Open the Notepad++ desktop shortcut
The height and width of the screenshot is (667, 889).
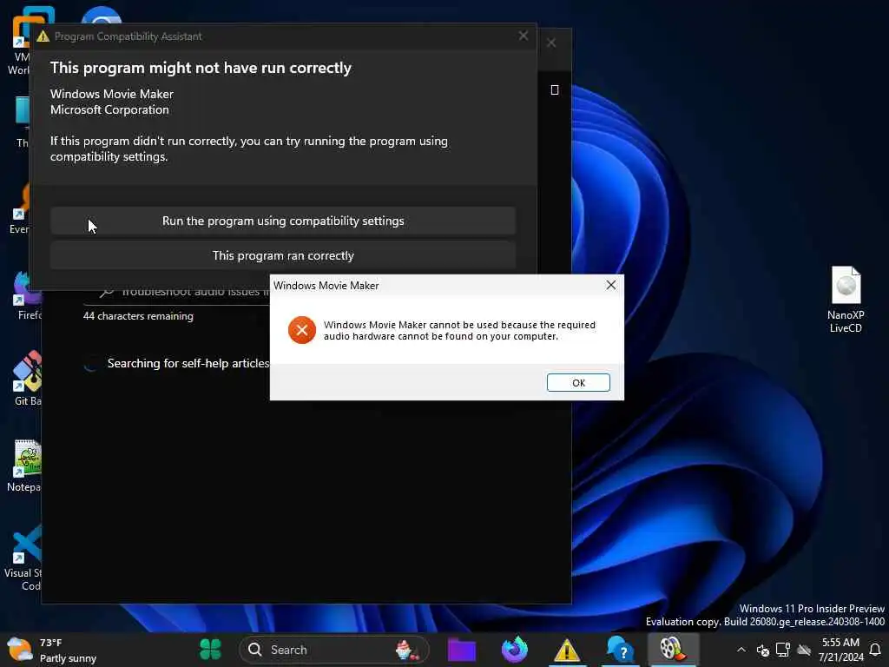(23, 466)
